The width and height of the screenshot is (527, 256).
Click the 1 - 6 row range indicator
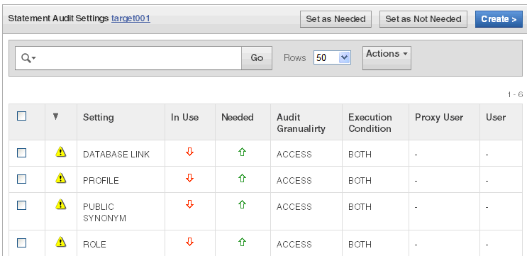coord(515,95)
